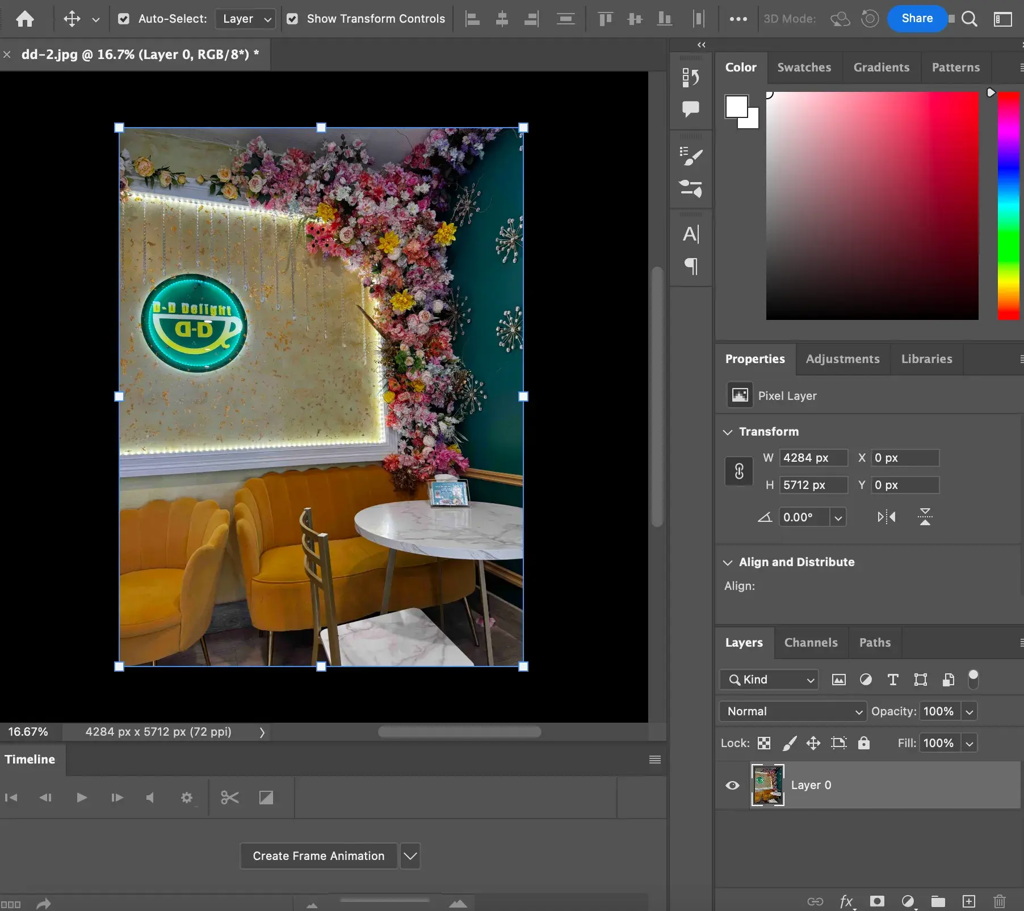Delete the selected layer
Screen dimensions: 1024x911
998,901
